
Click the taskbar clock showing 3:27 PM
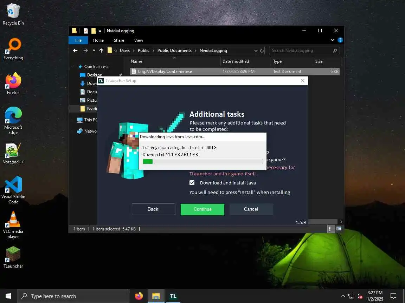click(375, 296)
